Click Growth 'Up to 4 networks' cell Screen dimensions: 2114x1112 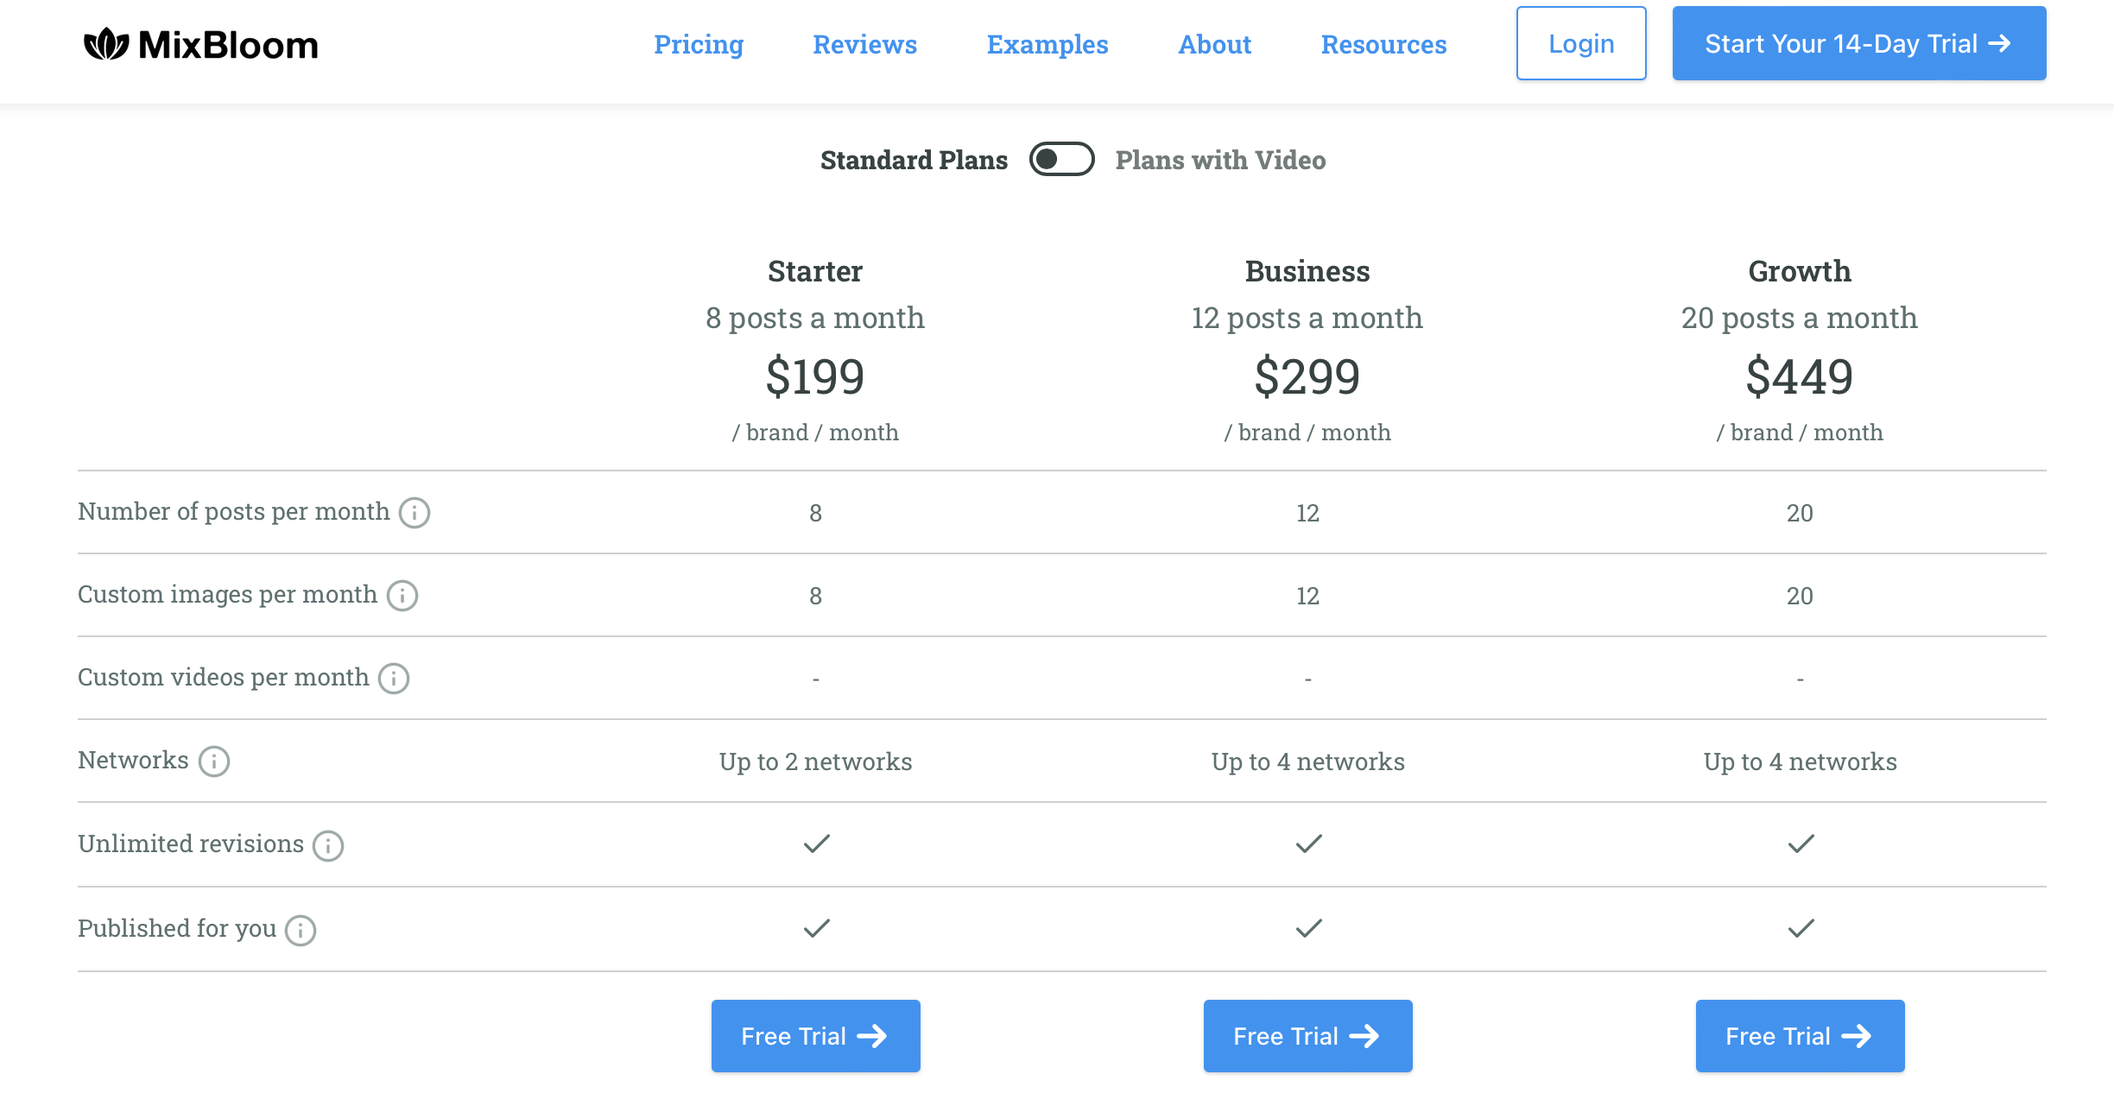(1800, 761)
